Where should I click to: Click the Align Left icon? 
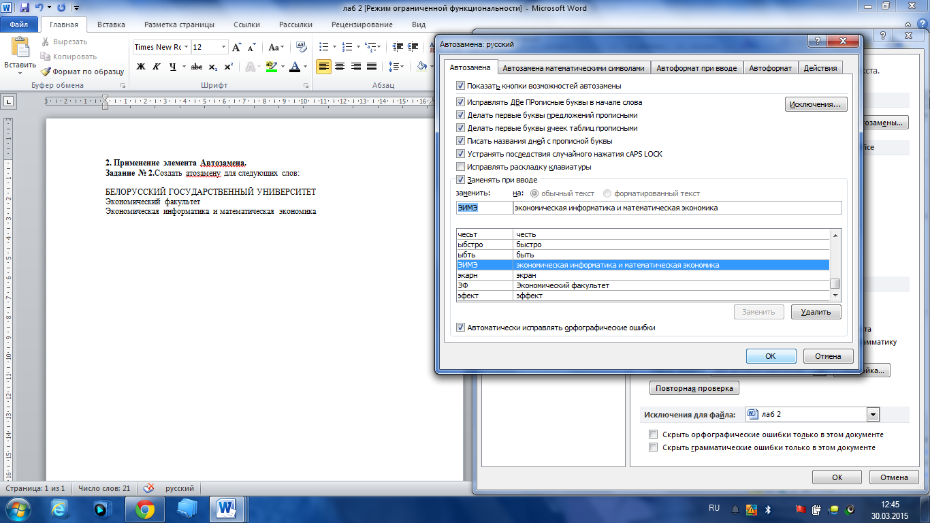pyautogui.click(x=324, y=67)
